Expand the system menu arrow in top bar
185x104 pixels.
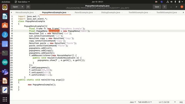click(182, 2)
